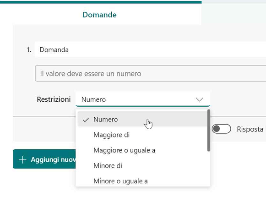
Task: Toggle the Risposta switch on
Action: point(222,129)
